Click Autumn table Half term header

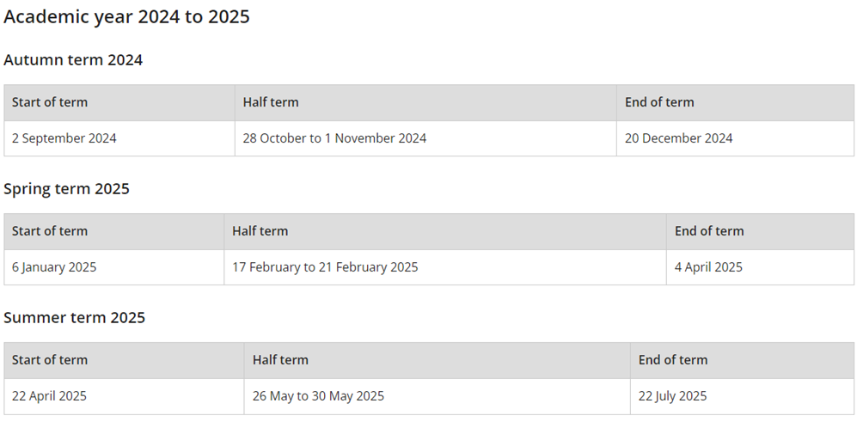click(x=425, y=102)
